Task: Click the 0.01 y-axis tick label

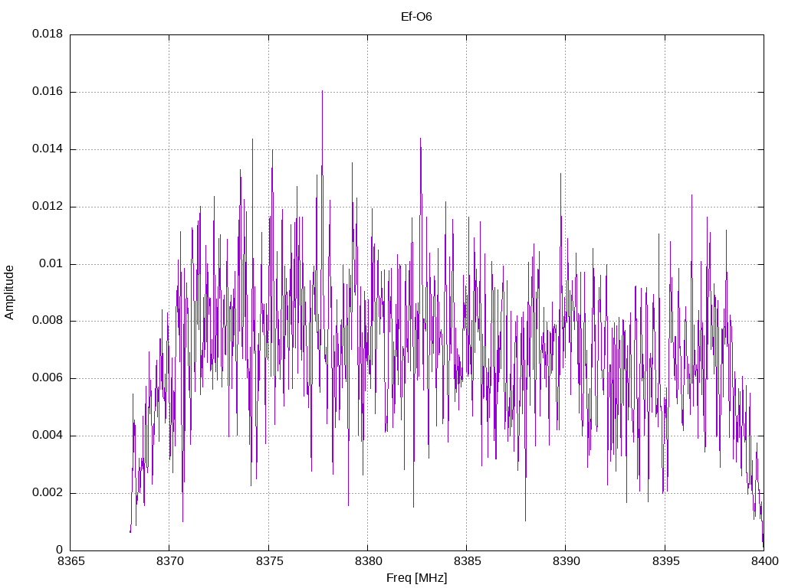Action: coord(51,263)
